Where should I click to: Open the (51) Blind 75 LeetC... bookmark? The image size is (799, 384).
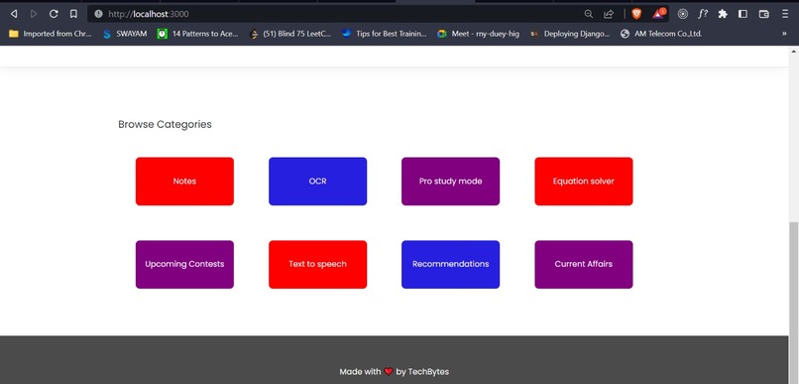[289, 34]
